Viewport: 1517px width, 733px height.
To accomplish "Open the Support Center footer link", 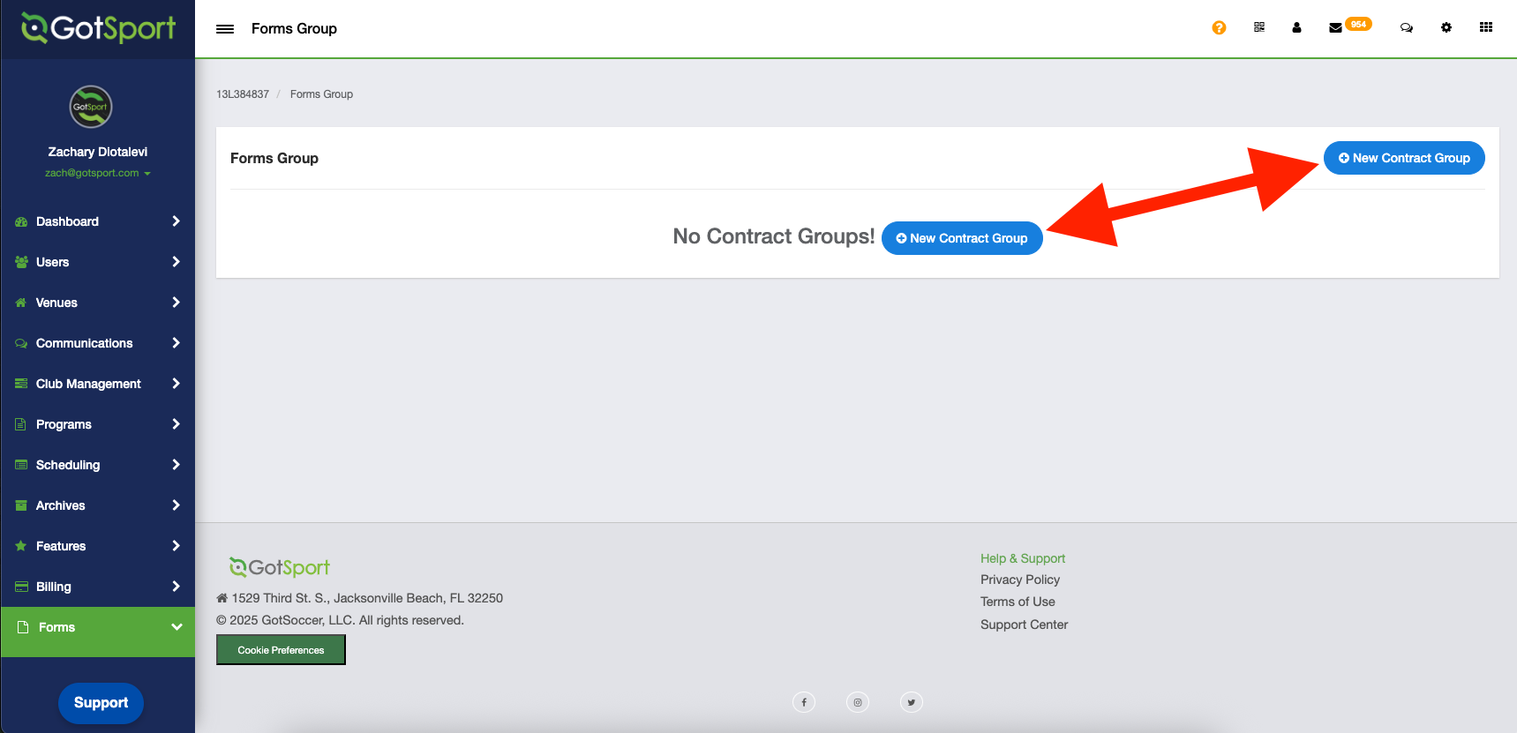I will (1024, 625).
